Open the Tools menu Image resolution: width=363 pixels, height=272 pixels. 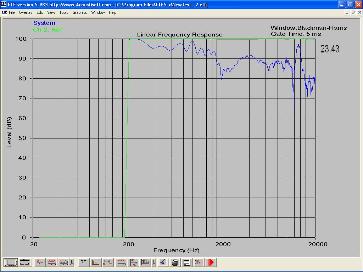(x=64, y=12)
